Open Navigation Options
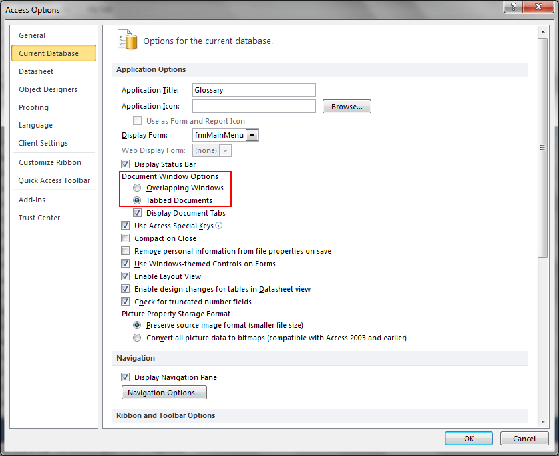This screenshot has height=456, width=559. (164, 392)
